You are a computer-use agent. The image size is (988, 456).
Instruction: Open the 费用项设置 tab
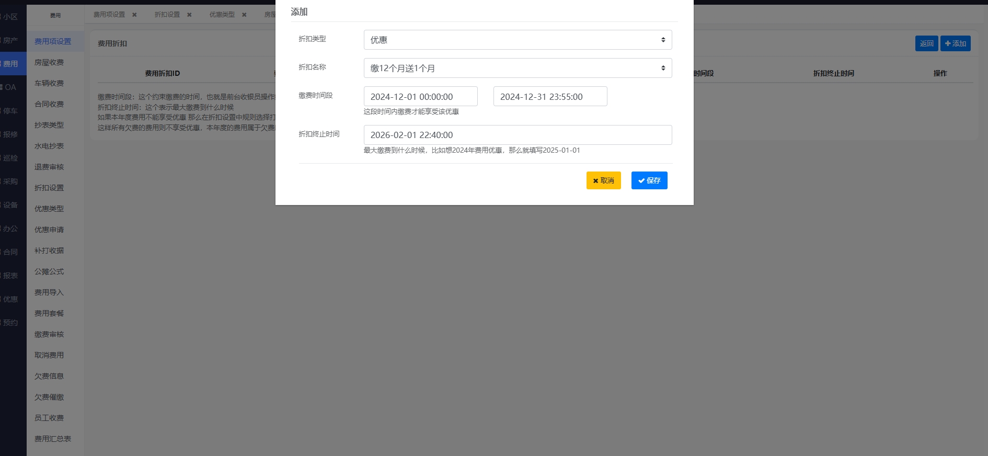109,15
